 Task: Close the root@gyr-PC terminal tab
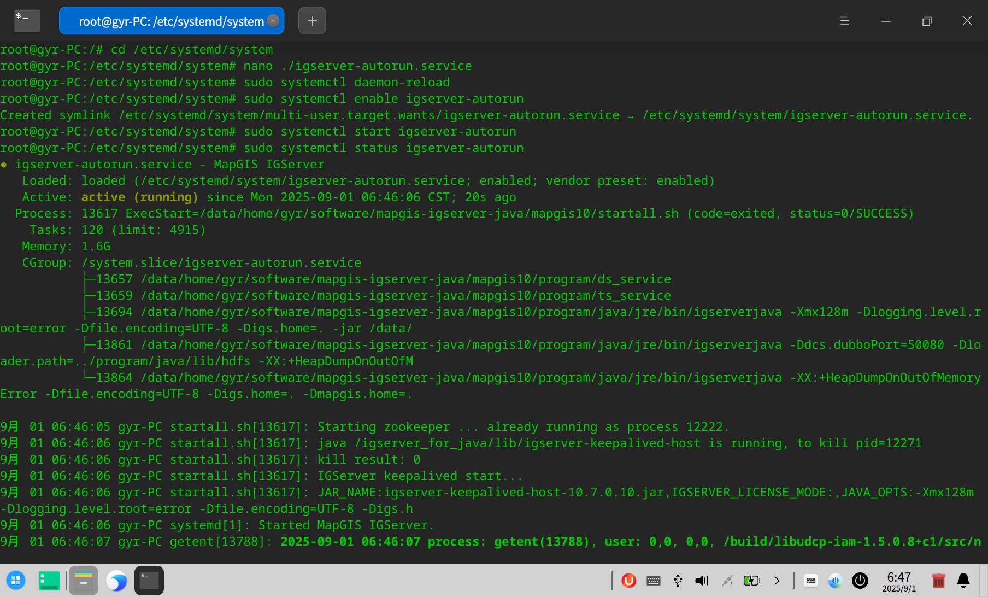(273, 20)
